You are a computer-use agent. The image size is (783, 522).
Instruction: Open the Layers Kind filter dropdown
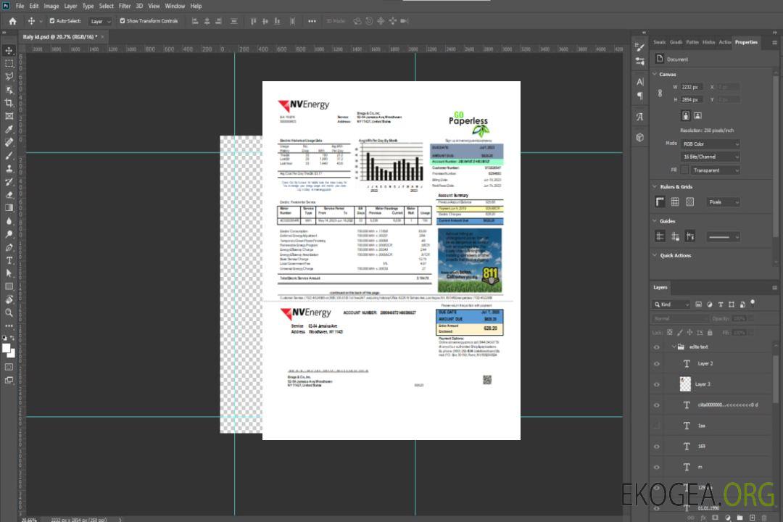click(x=671, y=304)
